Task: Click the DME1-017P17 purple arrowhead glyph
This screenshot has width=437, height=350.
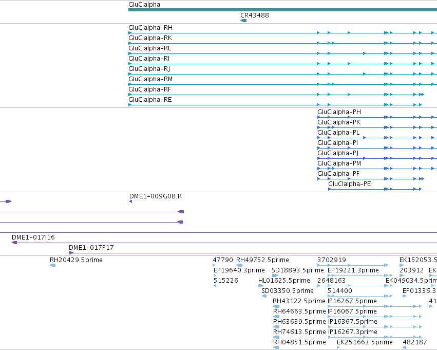Action: coord(71,253)
